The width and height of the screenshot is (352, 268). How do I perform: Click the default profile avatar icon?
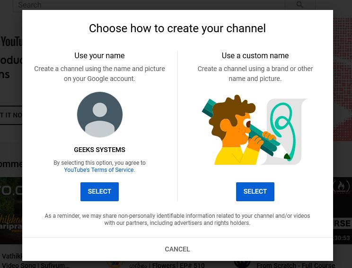pos(100,115)
